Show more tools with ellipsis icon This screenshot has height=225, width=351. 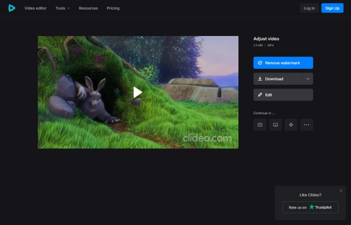[x=307, y=125]
